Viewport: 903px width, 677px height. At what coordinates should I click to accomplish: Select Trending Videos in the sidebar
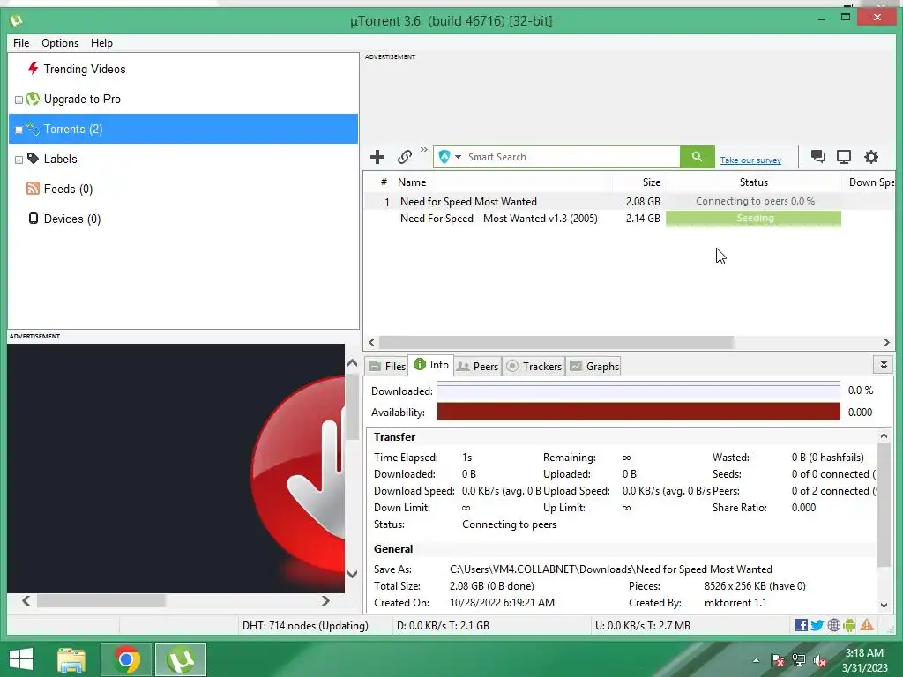pyautogui.click(x=84, y=69)
